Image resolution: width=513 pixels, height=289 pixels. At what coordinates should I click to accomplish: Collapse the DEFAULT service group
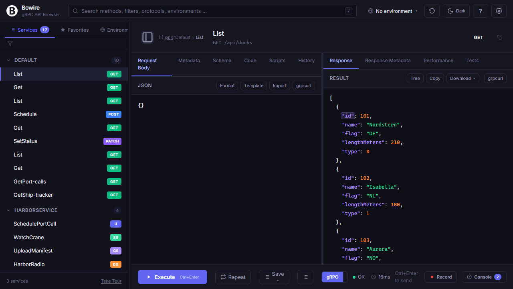(64, 60)
